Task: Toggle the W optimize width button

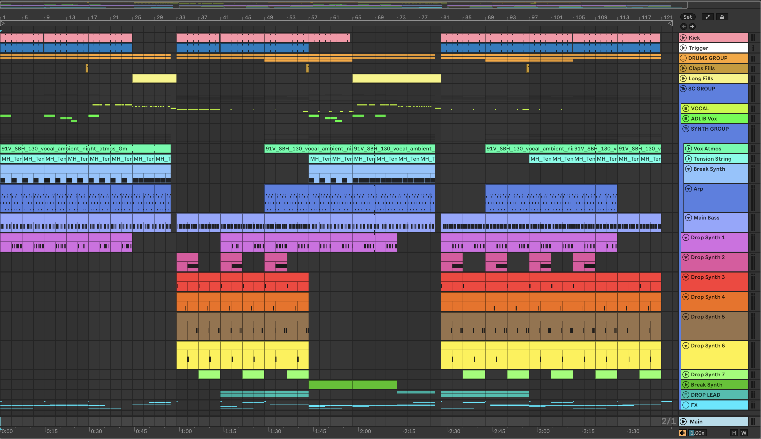Action: click(744, 433)
